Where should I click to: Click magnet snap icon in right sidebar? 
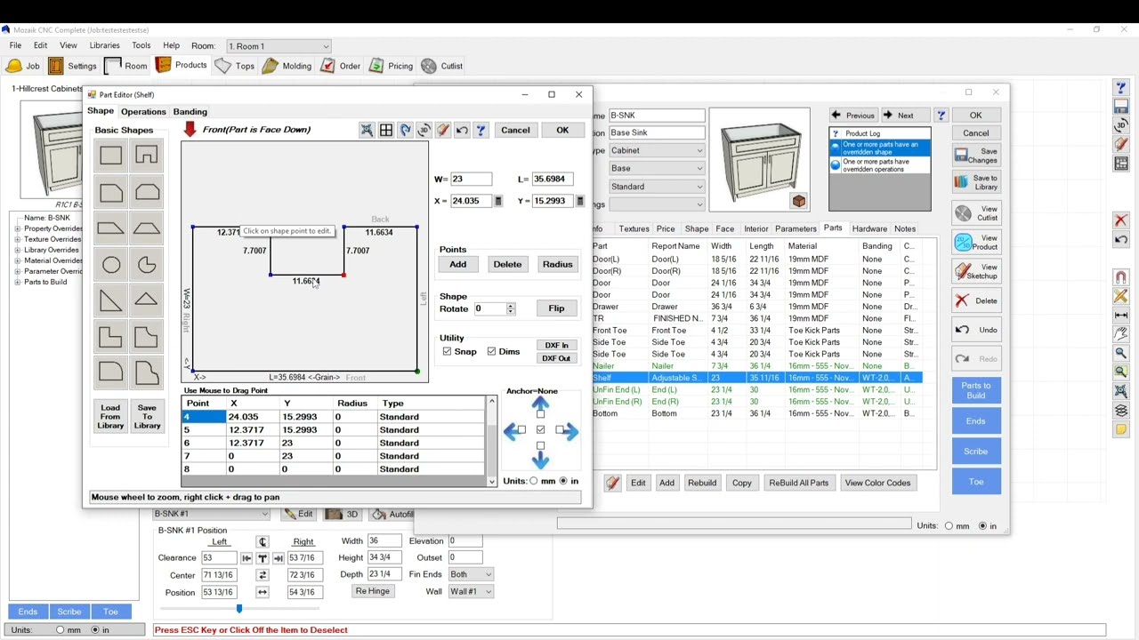click(x=1121, y=277)
